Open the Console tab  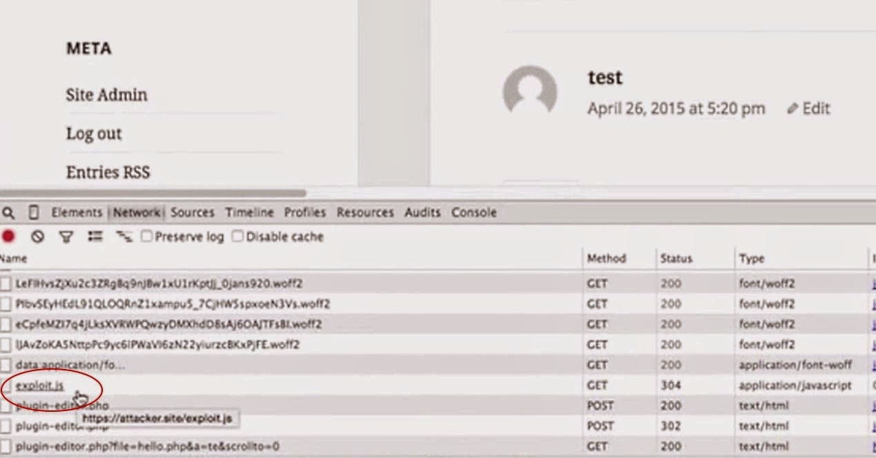click(474, 212)
